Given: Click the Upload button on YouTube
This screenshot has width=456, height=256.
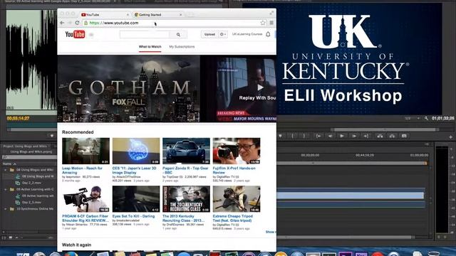Looking at the screenshot, I should coord(209,34).
